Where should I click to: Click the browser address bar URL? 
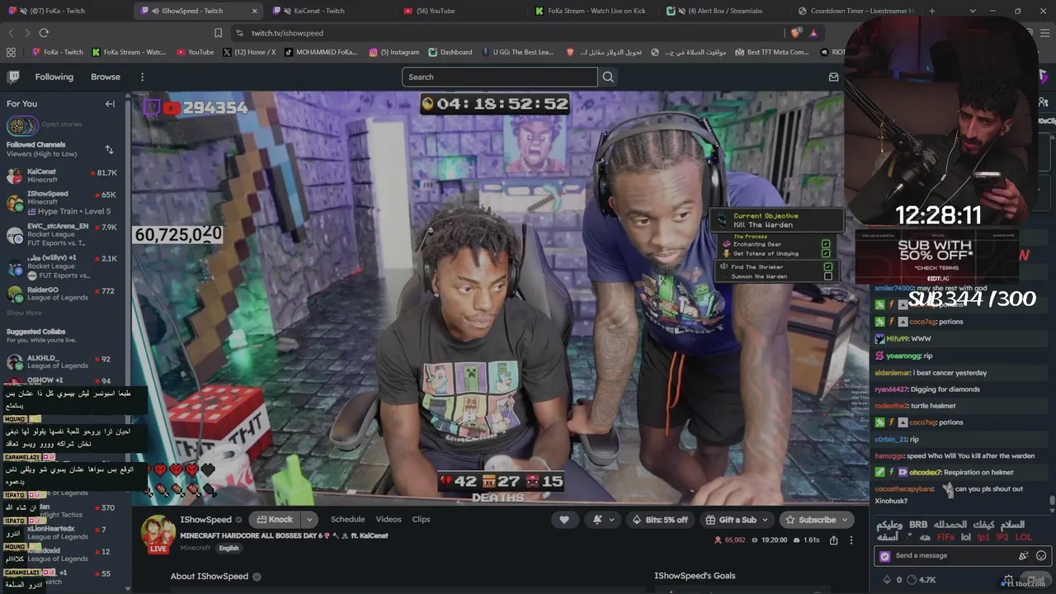click(x=287, y=33)
